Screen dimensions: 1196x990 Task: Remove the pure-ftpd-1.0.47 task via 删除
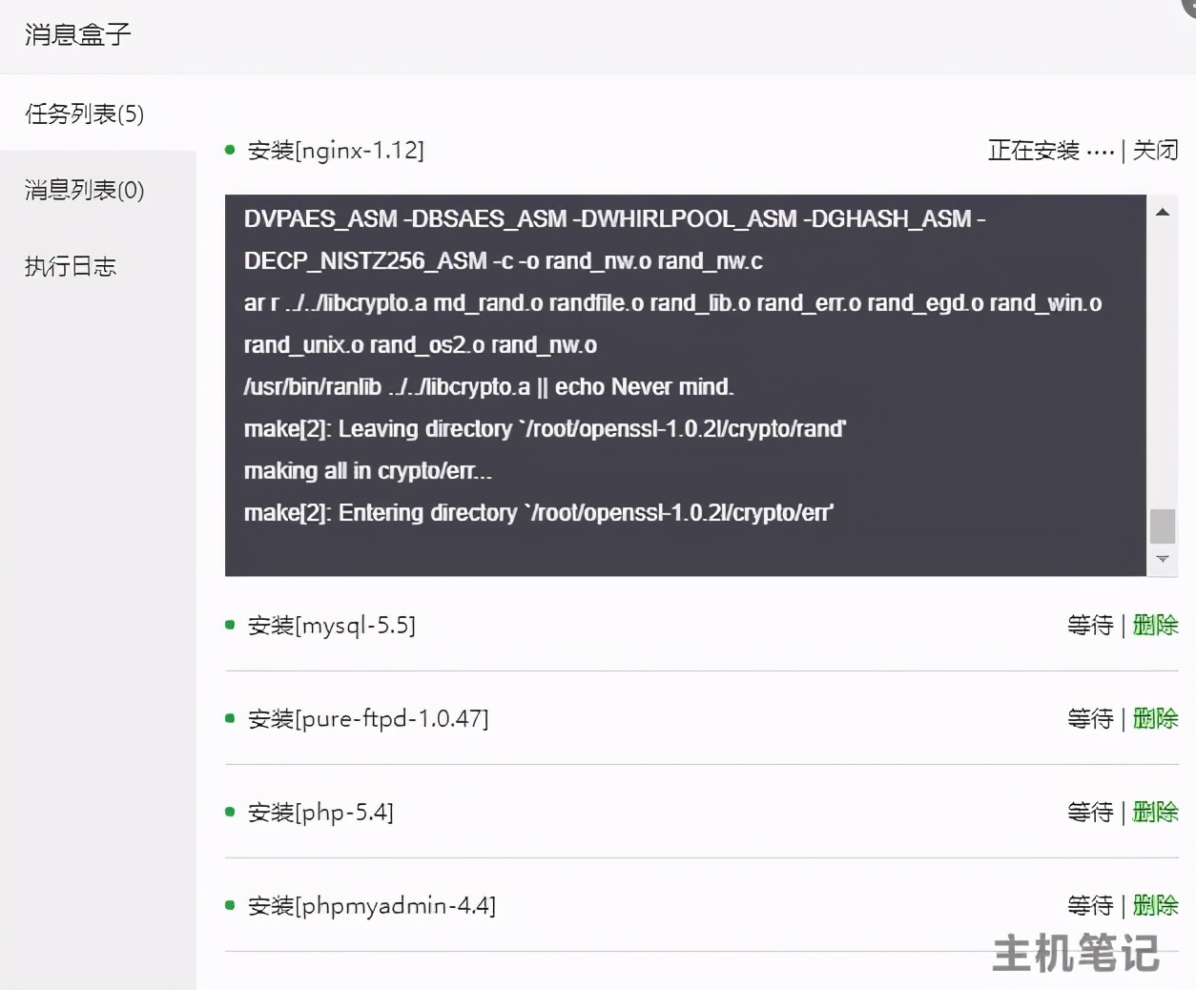1155,718
